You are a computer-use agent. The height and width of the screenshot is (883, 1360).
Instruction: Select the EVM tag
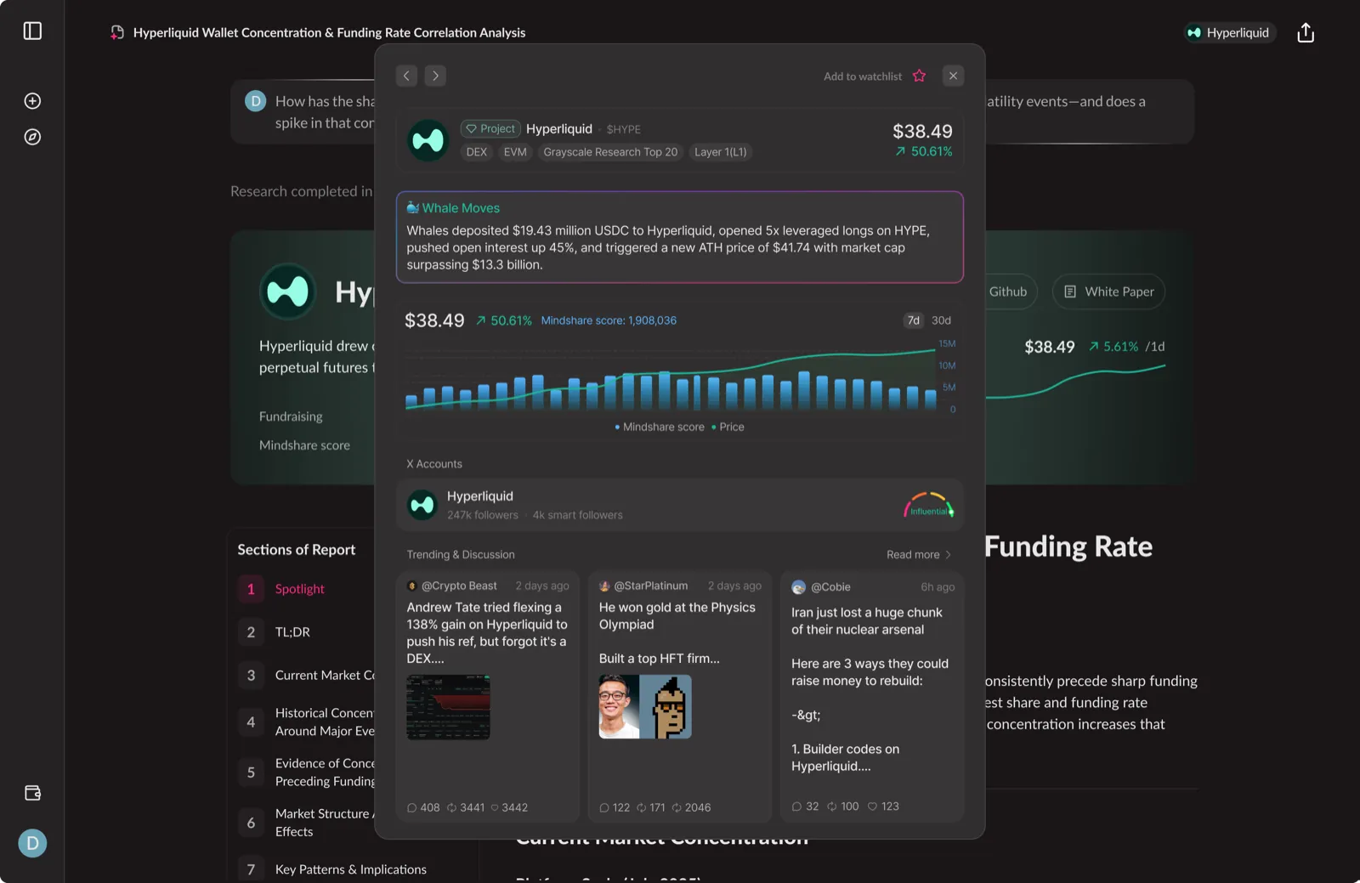[515, 152]
